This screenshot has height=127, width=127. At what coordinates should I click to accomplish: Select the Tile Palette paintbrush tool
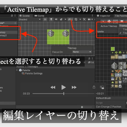pyautogui.click(x=115, y=21)
